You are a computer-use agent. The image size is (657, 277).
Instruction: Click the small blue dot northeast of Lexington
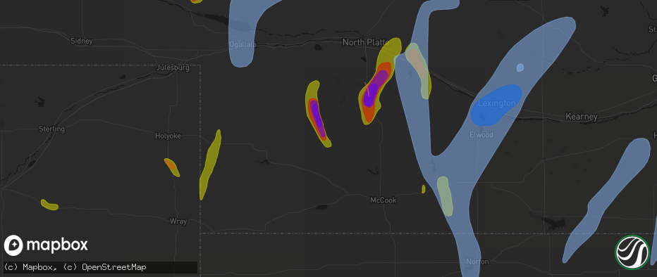point(520,67)
